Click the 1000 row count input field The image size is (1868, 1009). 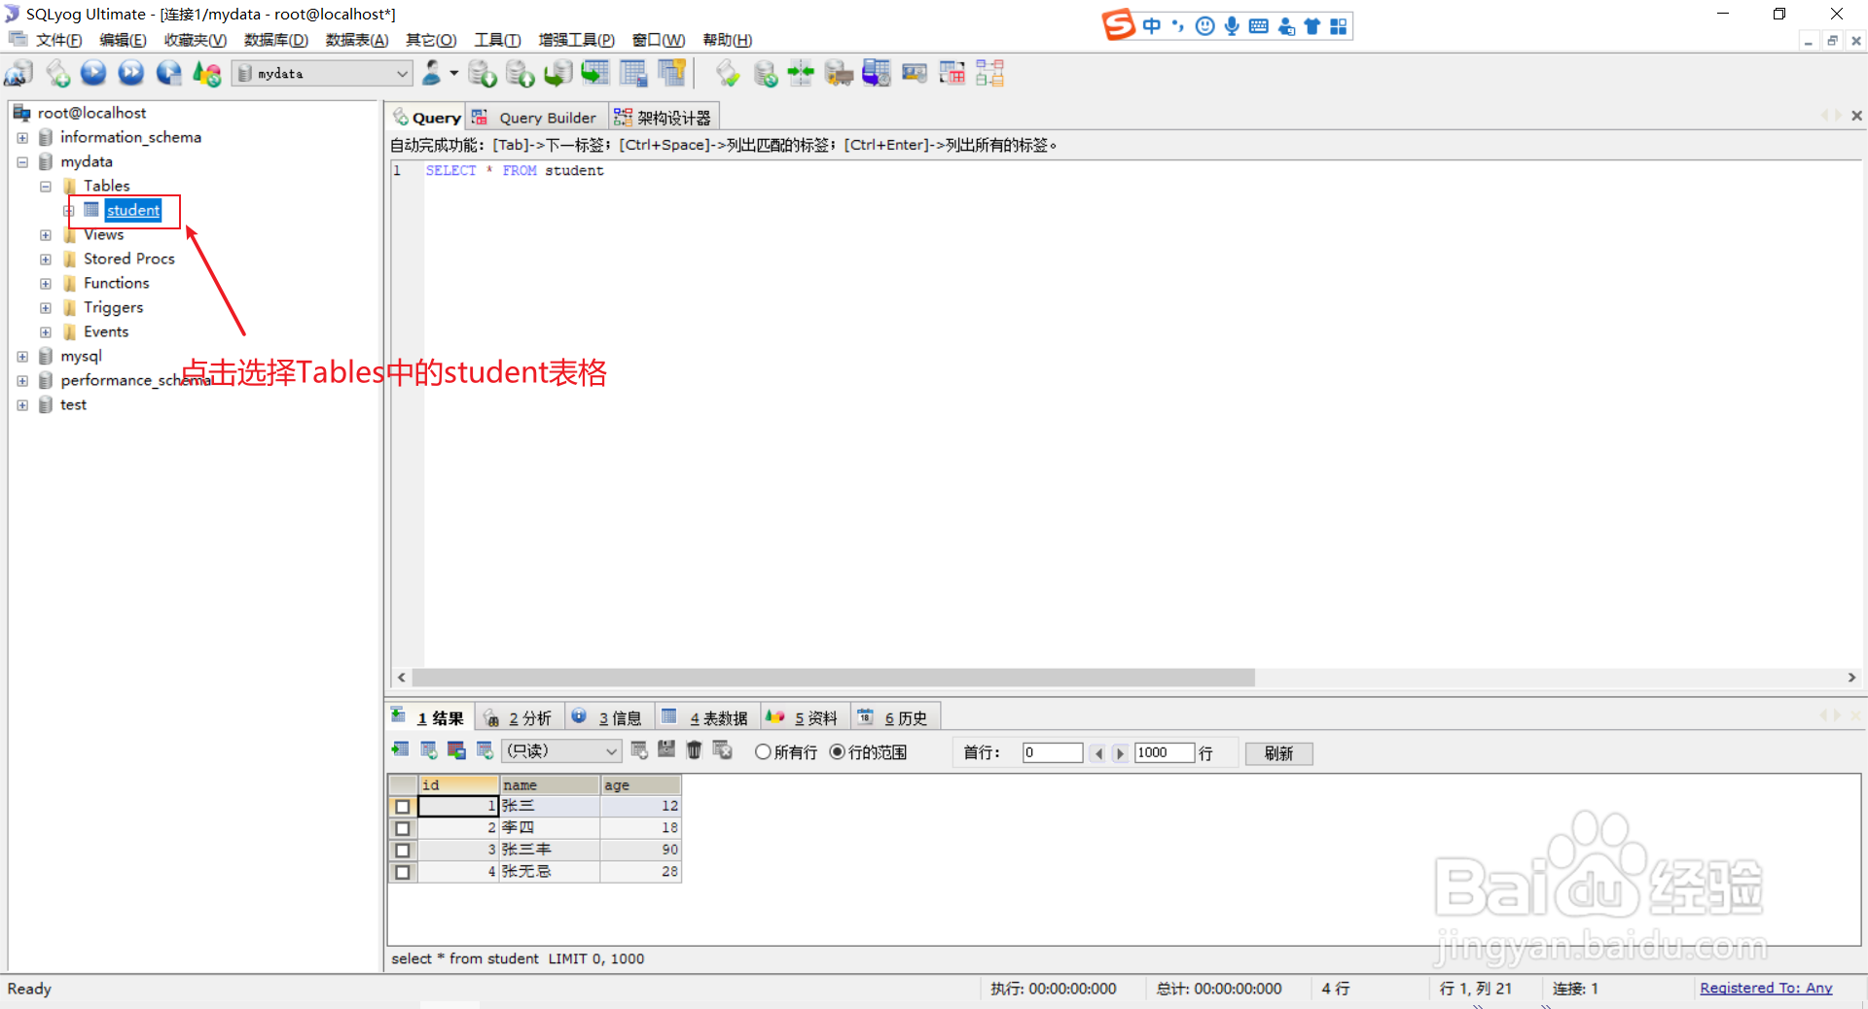coord(1165,752)
